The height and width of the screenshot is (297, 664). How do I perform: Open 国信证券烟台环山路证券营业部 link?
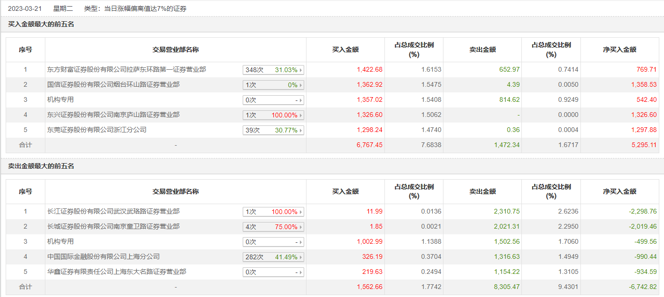click(113, 85)
